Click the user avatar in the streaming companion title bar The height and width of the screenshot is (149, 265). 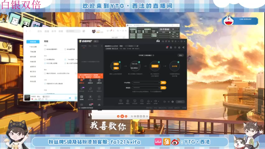[158, 41]
